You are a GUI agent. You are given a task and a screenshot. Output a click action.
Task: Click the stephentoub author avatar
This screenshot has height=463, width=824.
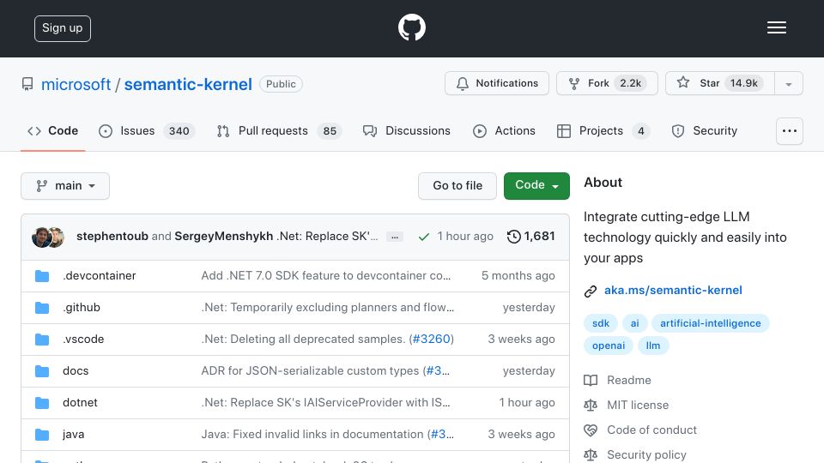[41, 238]
